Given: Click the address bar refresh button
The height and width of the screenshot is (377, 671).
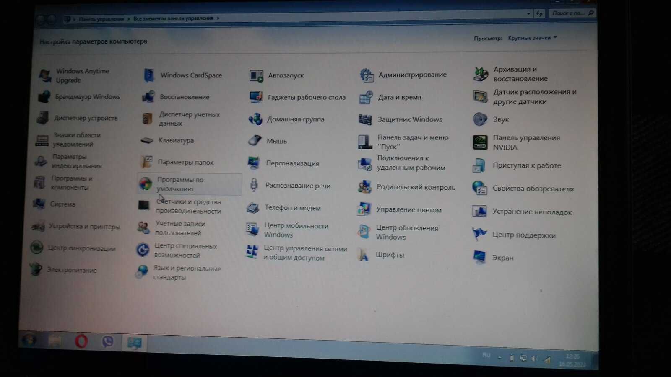Looking at the screenshot, I should pos(539,14).
